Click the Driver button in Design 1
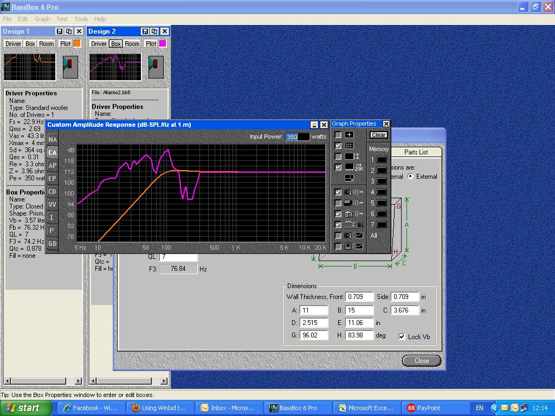Viewport: 555px width, 416px height. point(13,43)
